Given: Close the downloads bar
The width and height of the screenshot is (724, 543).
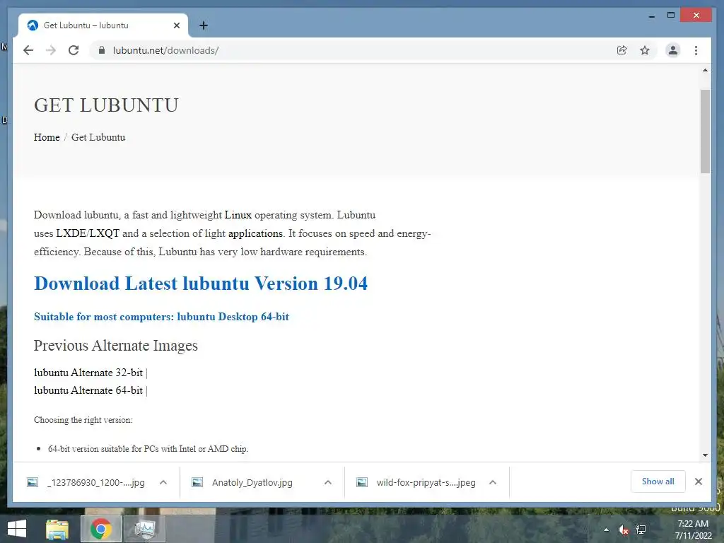Looking at the screenshot, I should 698,481.
